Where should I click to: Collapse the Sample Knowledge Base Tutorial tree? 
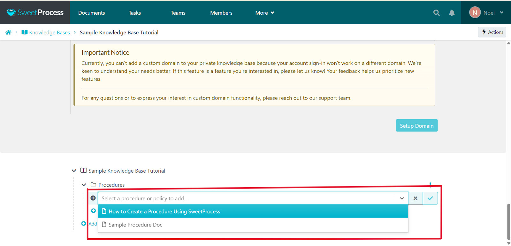pyautogui.click(x=74, y=171)
